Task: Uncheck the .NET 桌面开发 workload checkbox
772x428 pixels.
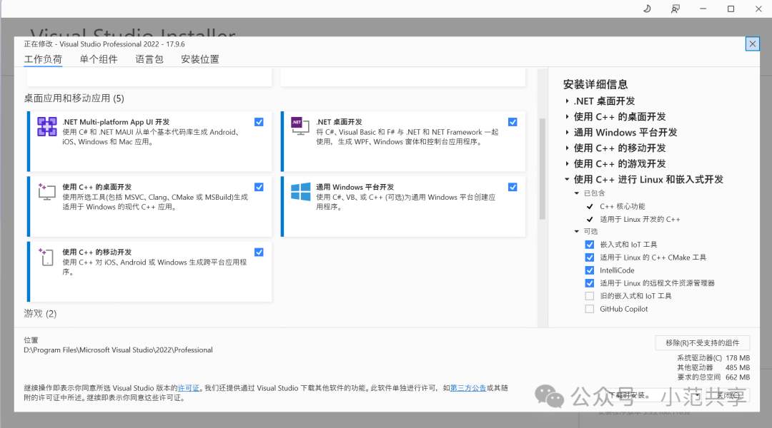Action: (x=513, y=122)
